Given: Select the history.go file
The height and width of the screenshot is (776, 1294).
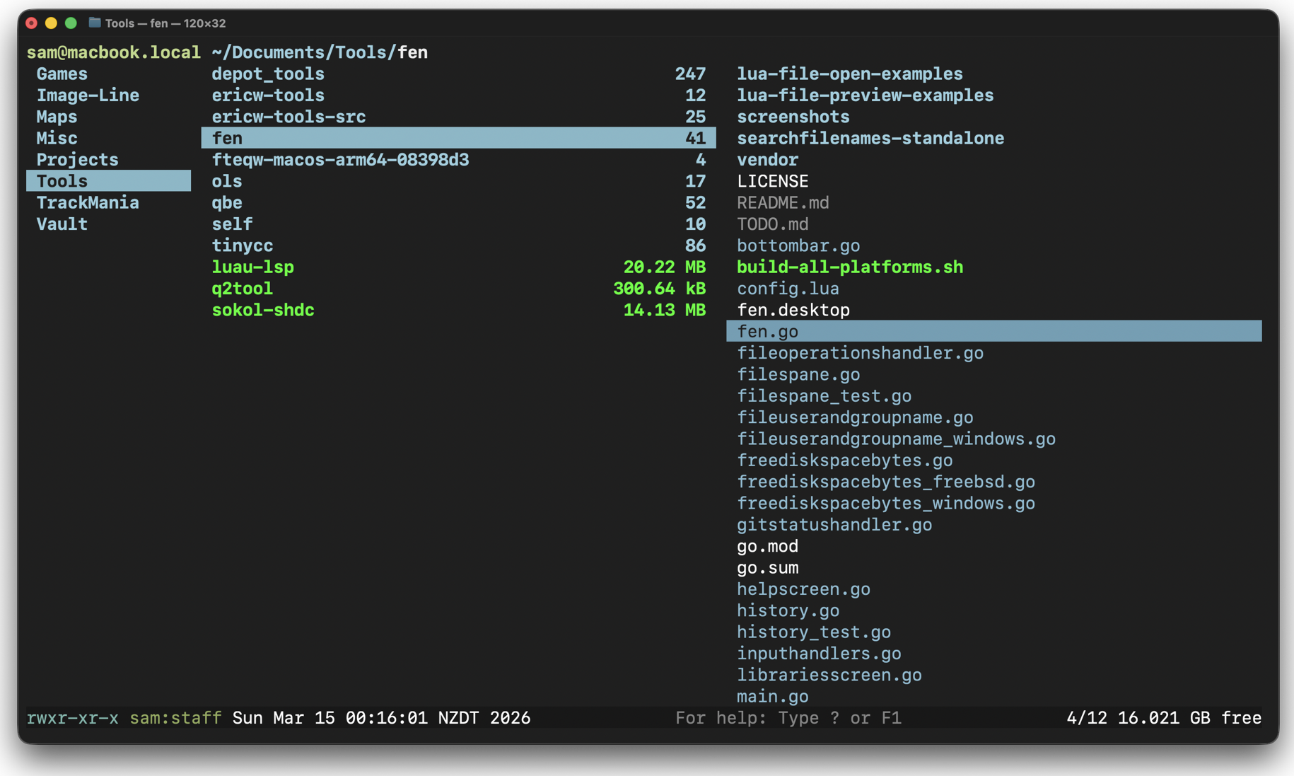Looking at the screenshot, I should click(x=788, y=610).
